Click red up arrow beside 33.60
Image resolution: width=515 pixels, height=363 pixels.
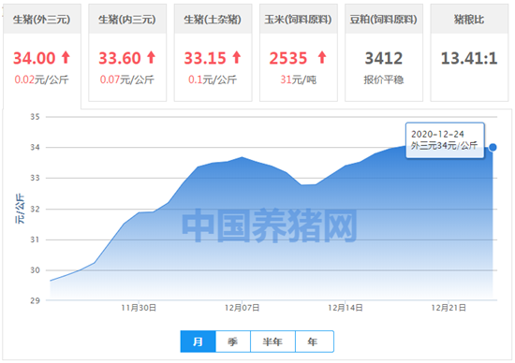(152, 57)
